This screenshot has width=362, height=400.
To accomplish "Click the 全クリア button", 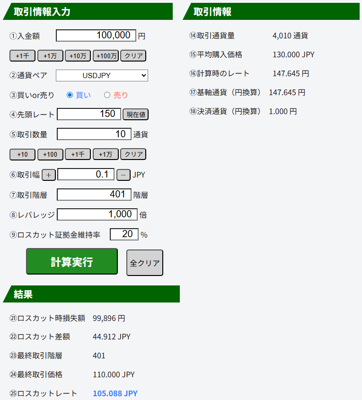I will (x=145, y=263).
